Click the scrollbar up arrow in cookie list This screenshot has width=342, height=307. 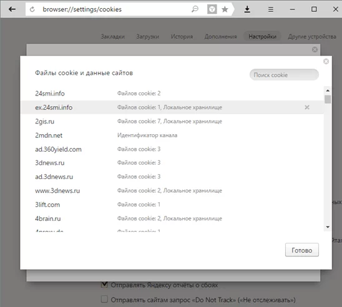click(328, 90)
